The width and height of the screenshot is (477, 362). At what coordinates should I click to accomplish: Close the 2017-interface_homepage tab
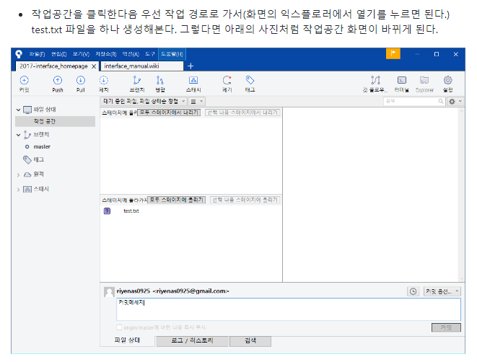(94, 66)
